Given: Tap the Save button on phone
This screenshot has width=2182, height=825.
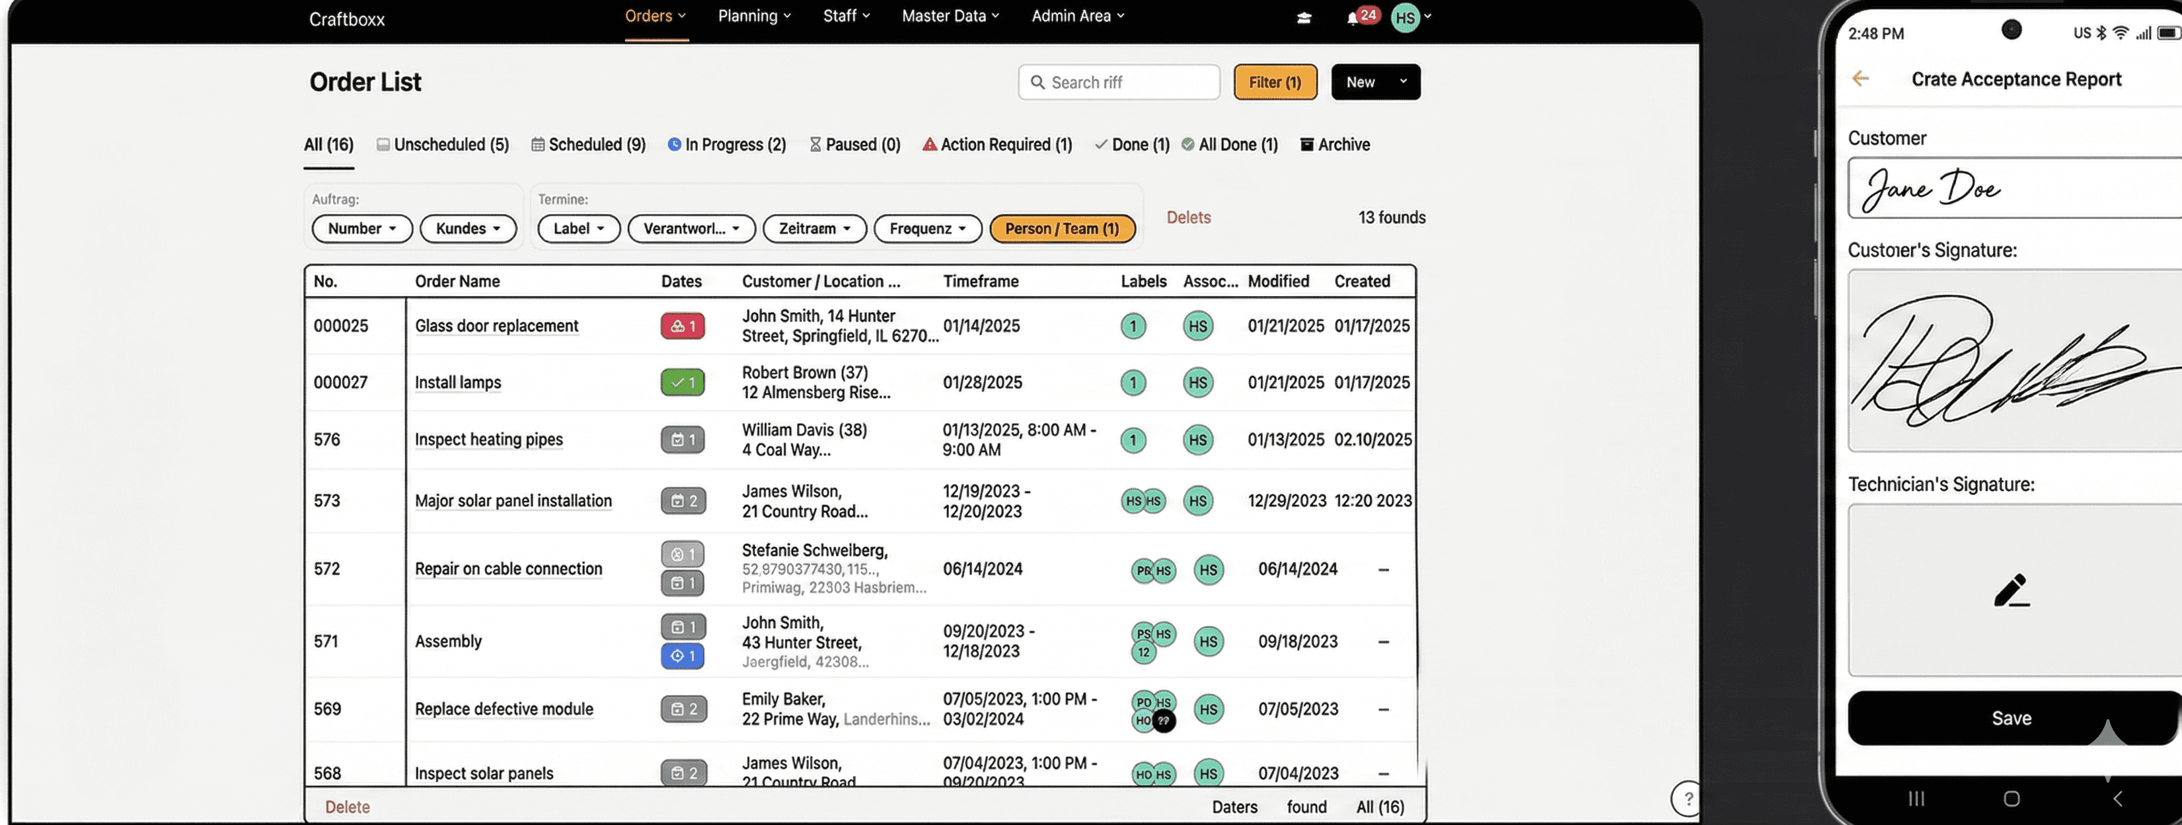Looking at the screenshot, I should (2011, 719).
